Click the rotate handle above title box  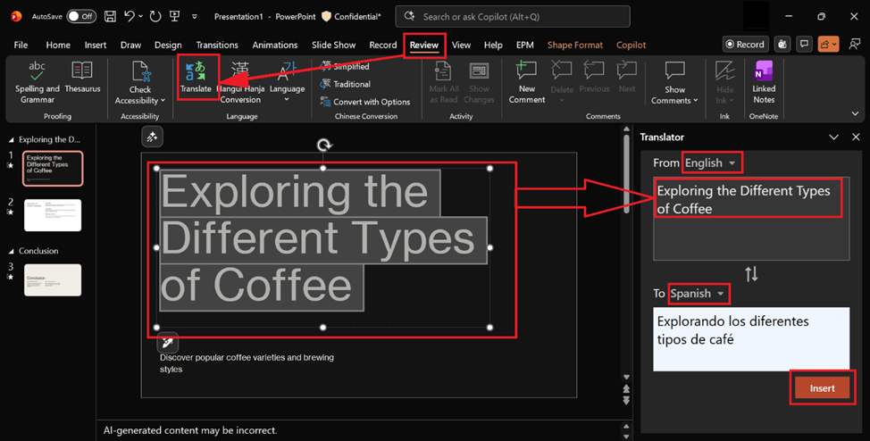pyautogui.click(x=324, y=146)
